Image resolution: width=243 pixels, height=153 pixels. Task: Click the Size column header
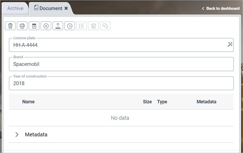(x=147, y=102)
